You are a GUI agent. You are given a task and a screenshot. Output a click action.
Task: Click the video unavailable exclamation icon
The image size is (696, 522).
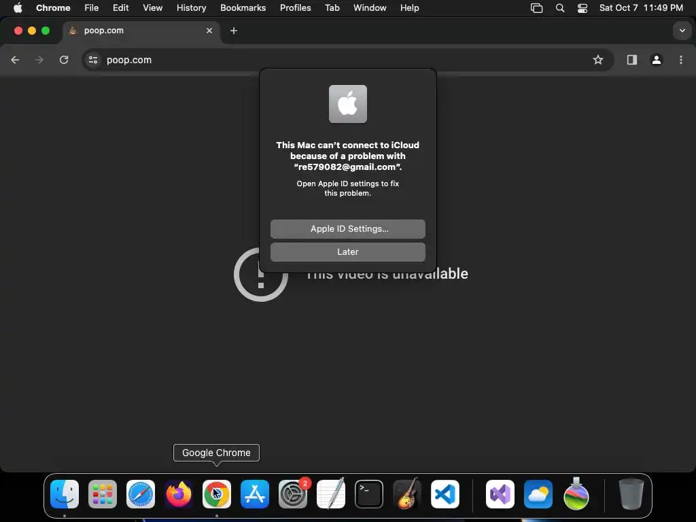click(261, 275)
